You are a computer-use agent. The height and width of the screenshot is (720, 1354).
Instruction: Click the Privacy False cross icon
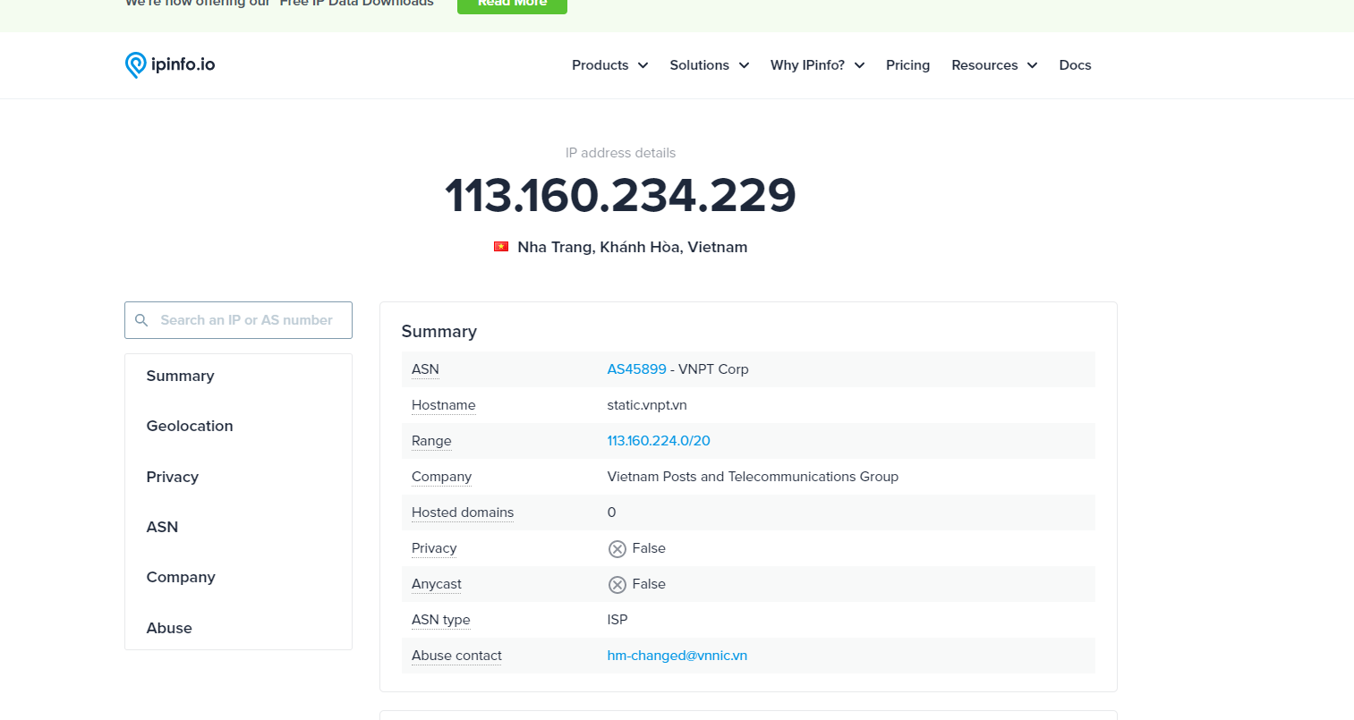(617, 548)
